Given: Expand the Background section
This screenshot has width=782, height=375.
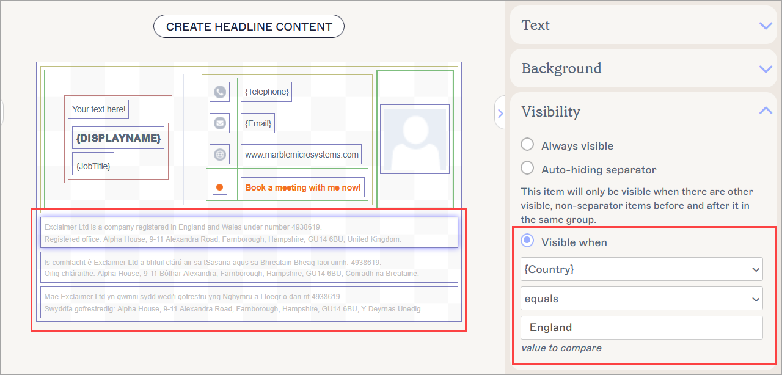Looking at the screenshot, I should (x=765, y=69).
